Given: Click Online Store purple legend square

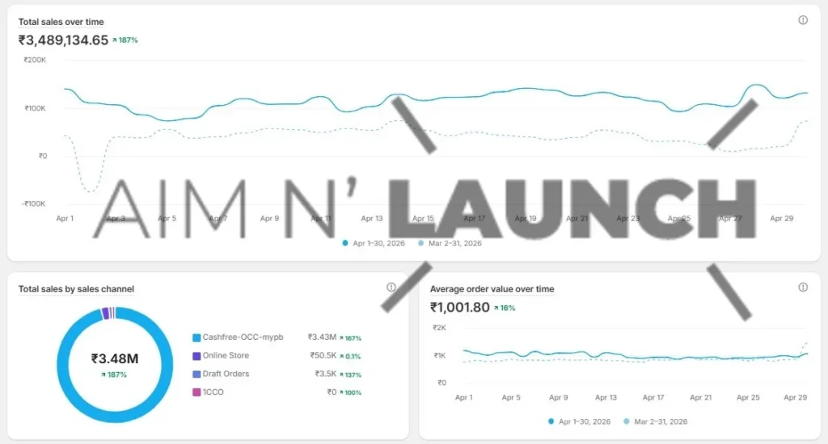Looking at the screenshot, I should click(196, 356).
